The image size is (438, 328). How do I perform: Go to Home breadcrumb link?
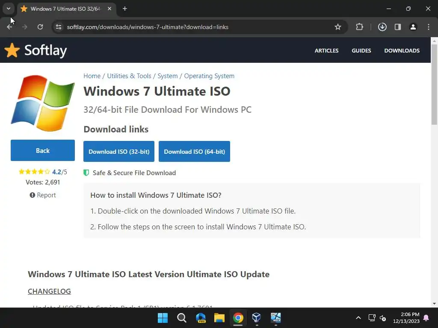[x=92, y=76]
